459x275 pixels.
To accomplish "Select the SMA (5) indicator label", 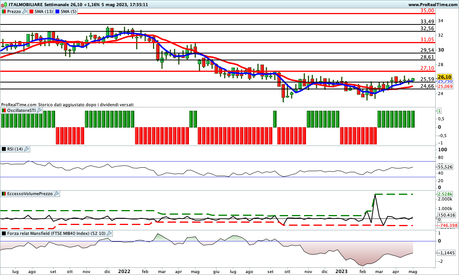I will point(69,11).
